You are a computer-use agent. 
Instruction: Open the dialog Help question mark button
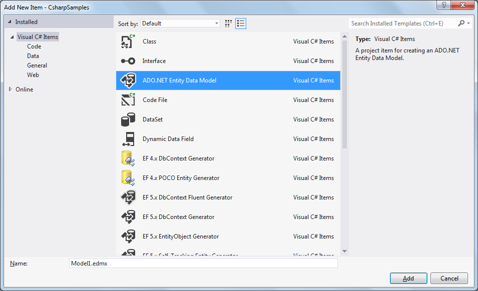tap(443, 5)
